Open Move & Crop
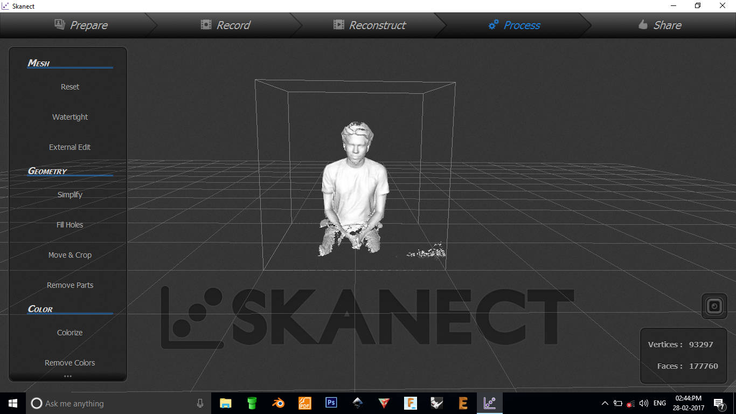 (x=70, y=255)
